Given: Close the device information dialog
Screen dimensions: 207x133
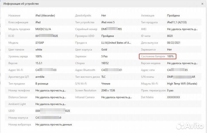Looking at the screenshot, I should point(202,4).
